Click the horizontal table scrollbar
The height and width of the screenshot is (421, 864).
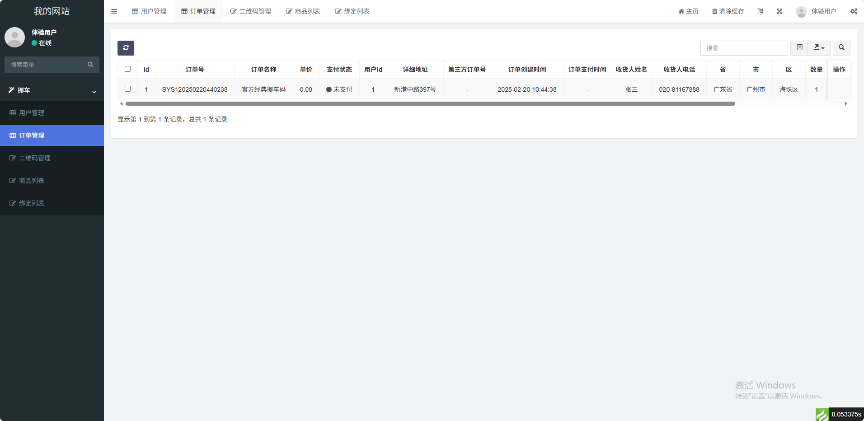pos(430,104)
